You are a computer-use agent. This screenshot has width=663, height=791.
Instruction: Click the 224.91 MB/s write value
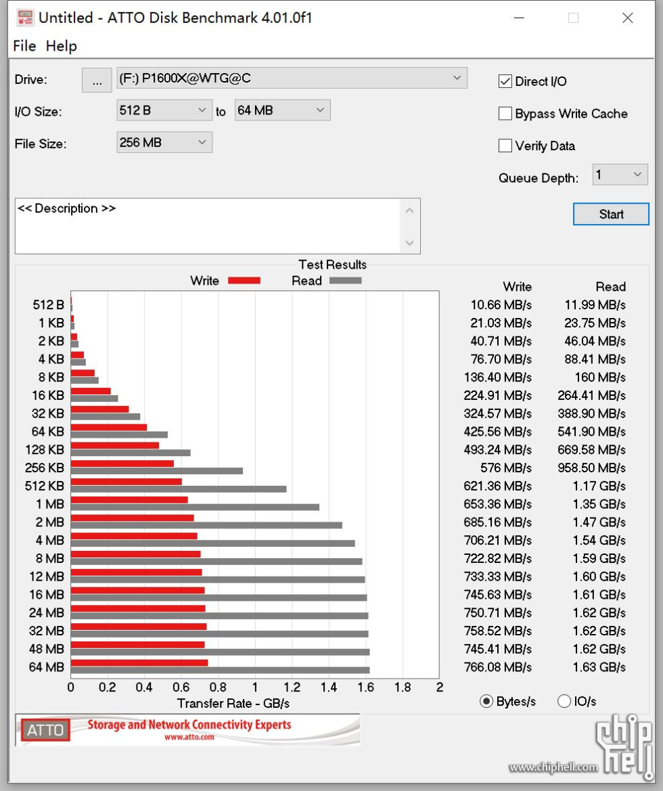497,395
